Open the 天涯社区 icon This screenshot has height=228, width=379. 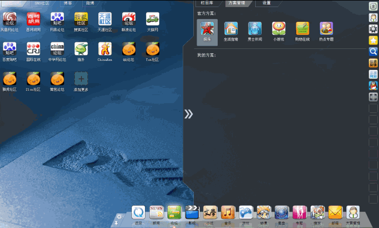[x=105, y=19]
